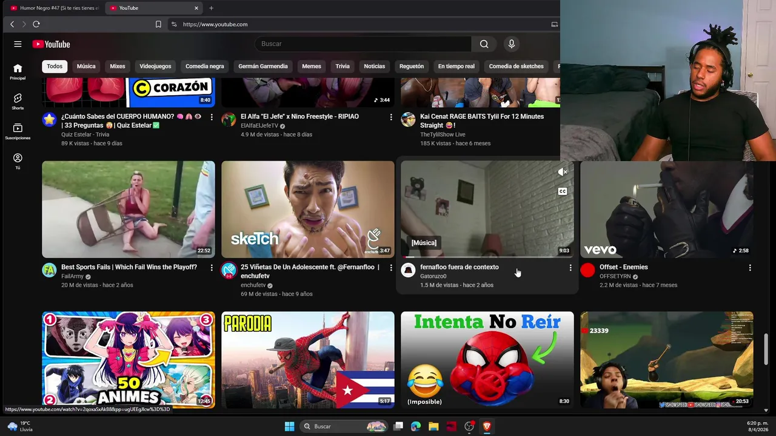Open options for fernafloo fuera de contexto
Screen dimensions: 776x436
click(x=570, y=268)
